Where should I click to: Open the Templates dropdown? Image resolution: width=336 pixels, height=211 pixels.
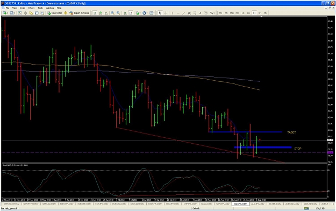pos(152,13)
